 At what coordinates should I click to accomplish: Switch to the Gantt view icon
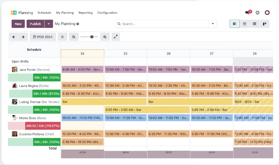(235, 24)
